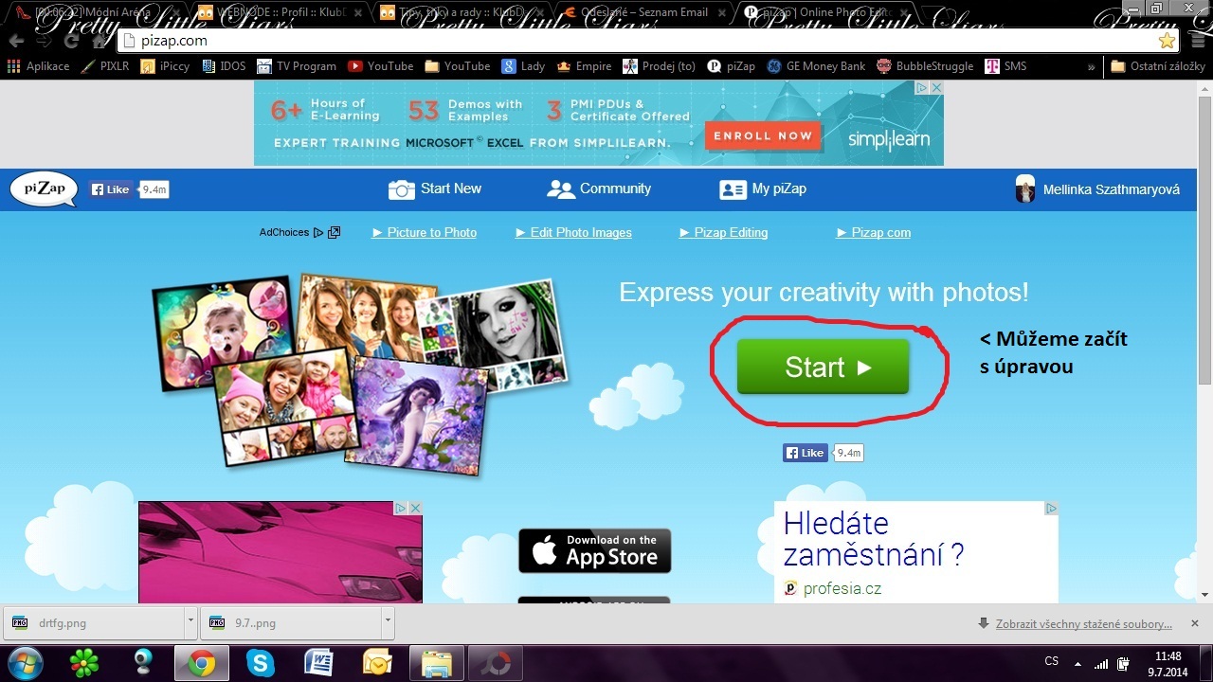The width and height of the screenshot is (1213, 682).
Task: Click the My piZap profile card icon
Action: (x=733, y=189)
